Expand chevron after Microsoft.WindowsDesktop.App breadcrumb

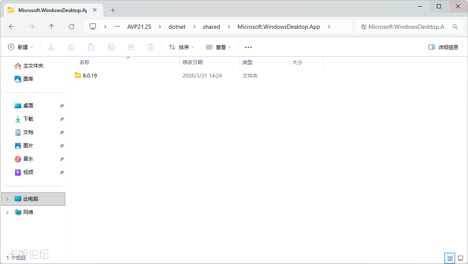tap(329, 27)
